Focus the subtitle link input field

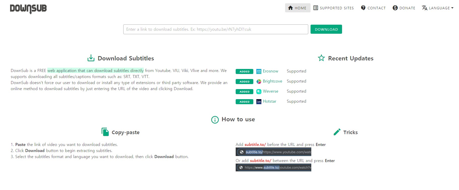click(x=216, y=29)
